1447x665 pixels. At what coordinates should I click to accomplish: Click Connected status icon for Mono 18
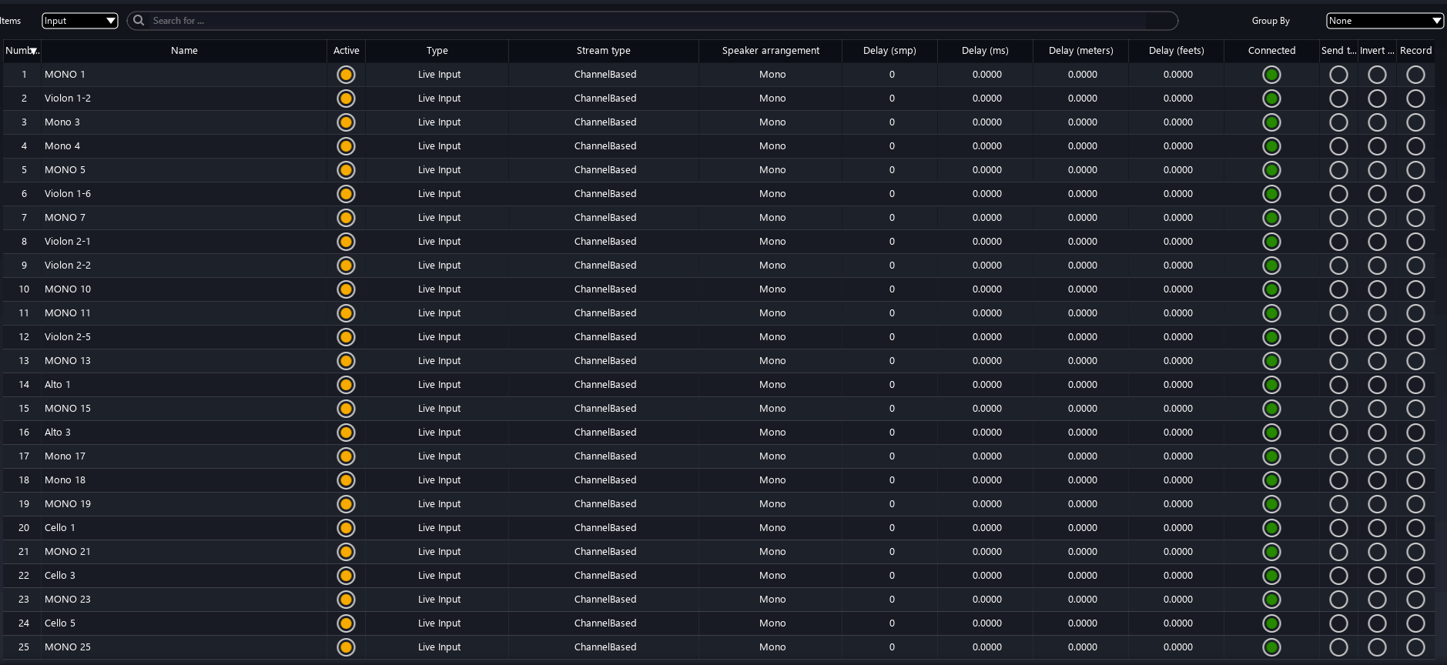(1271, 480)
